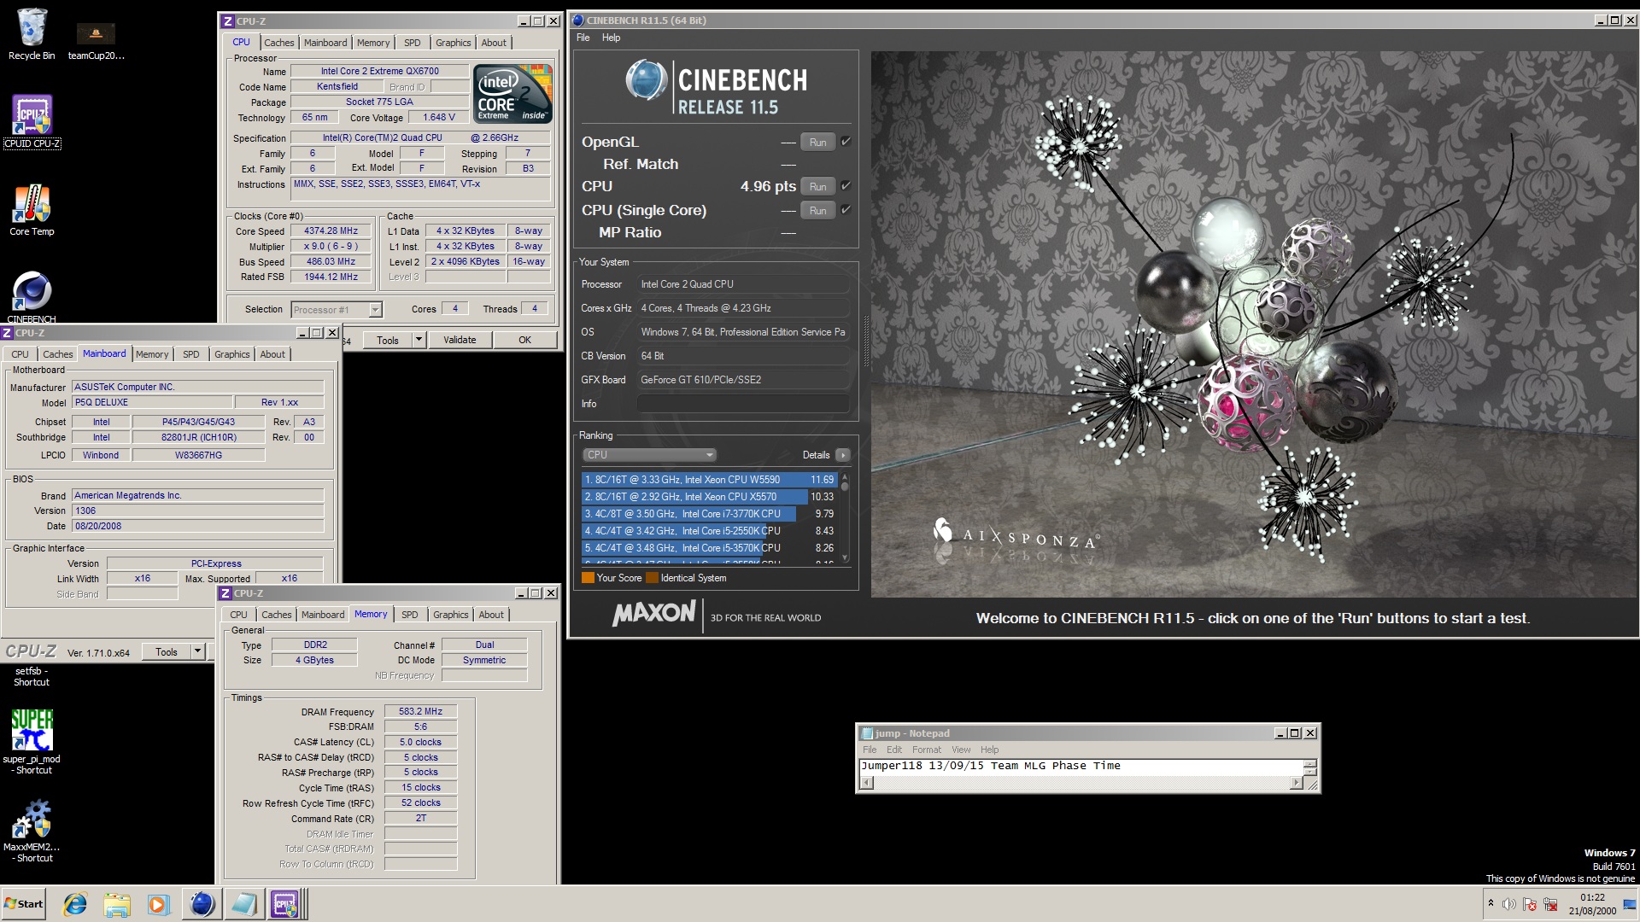Run the OpenGL benchmark
Viewport: 1640px width, 922px height.
[817, 143]
